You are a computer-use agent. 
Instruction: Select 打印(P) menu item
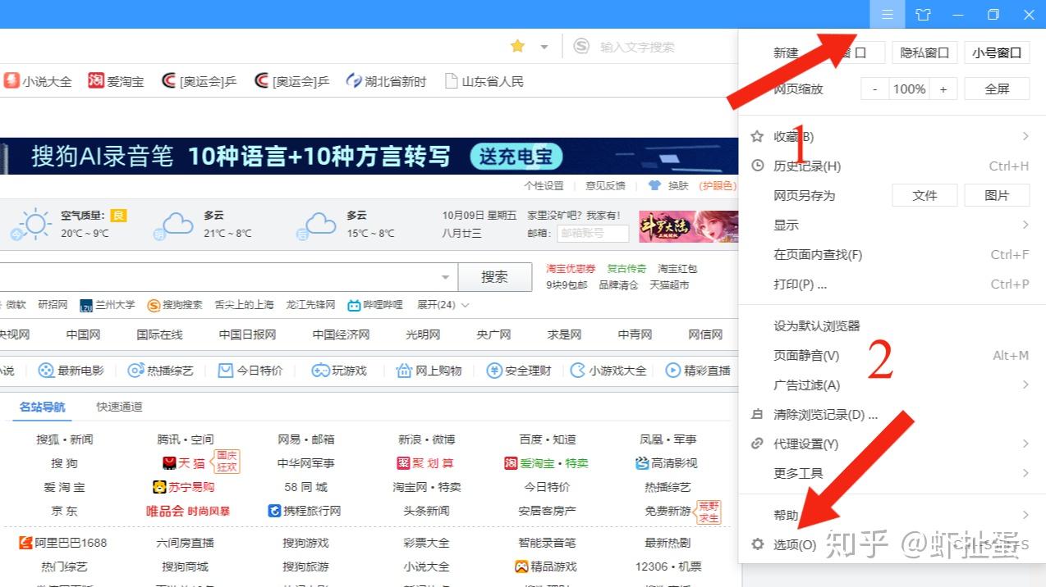tap(891, 284)
